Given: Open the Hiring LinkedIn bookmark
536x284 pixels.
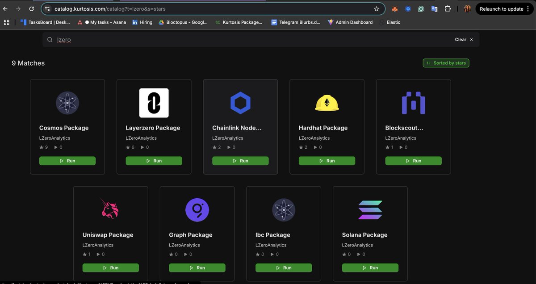Looking at the screenshot, I should [x=142, y=22].
